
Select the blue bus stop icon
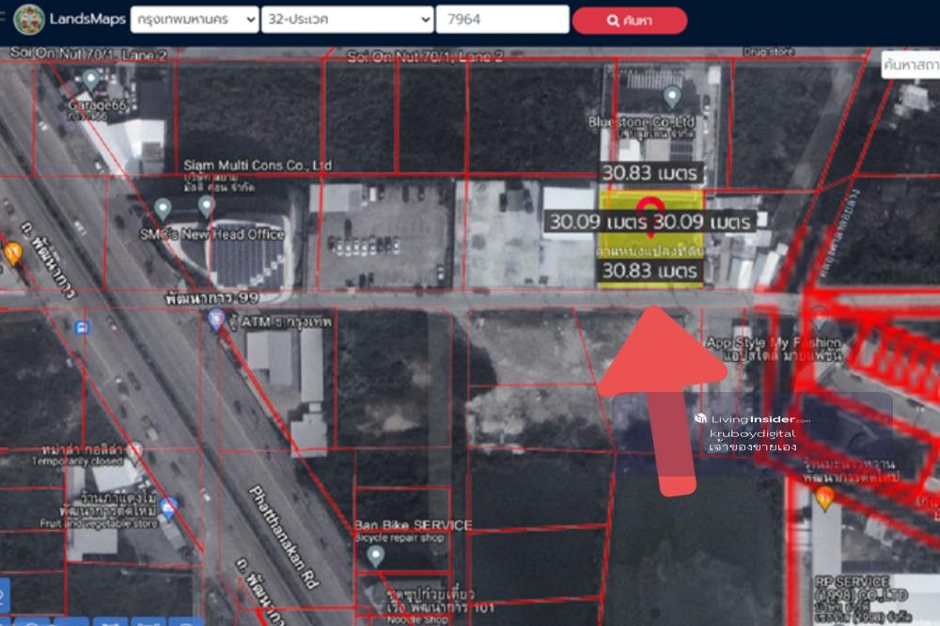click(x=83, y=328)
